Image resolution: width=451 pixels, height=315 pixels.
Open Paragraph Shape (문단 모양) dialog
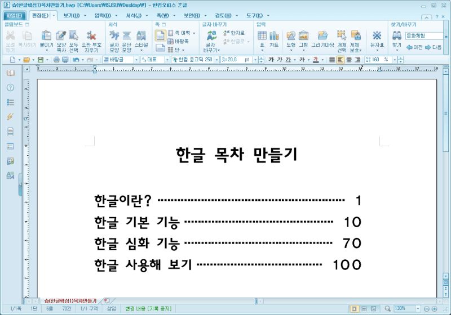(126, 35)
